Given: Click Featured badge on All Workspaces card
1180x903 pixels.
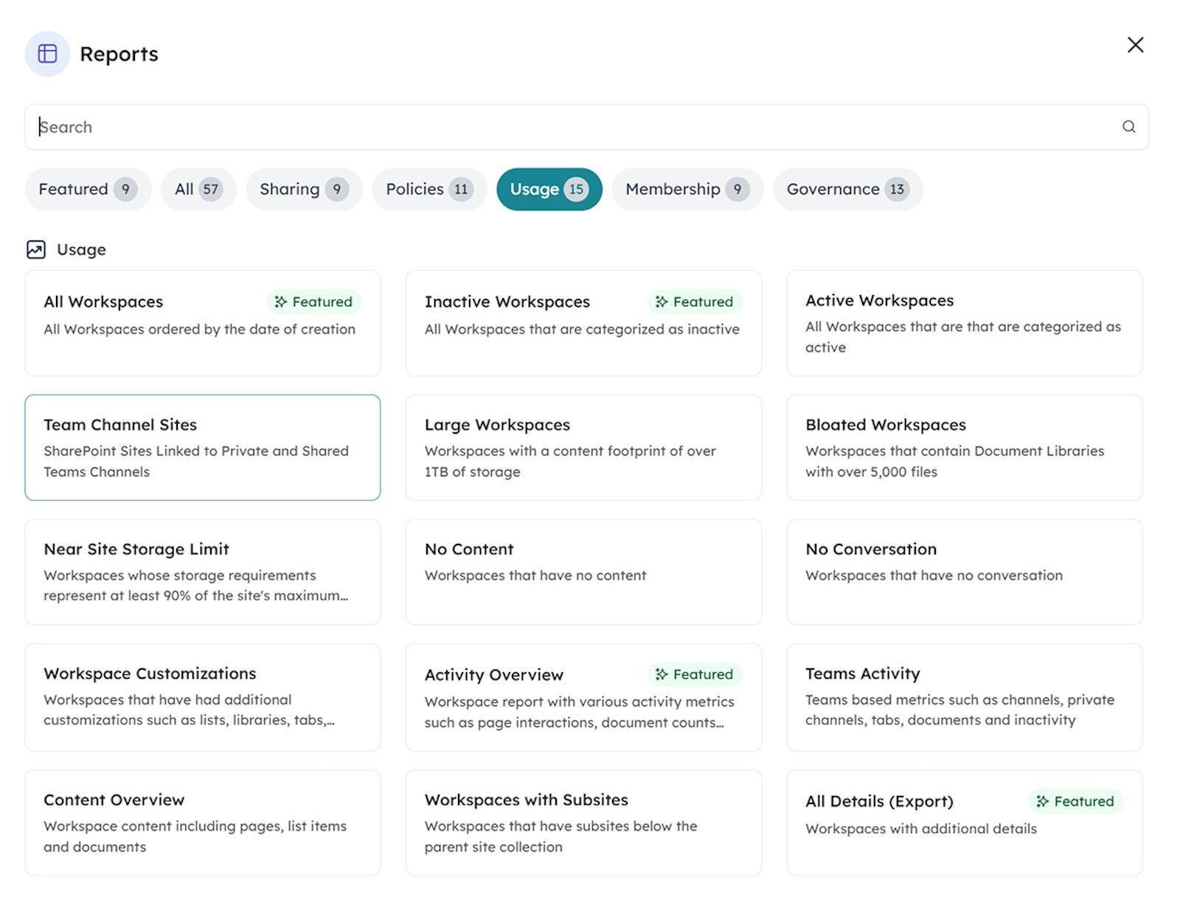Looking at the screenshot, I should coord(313,302).
